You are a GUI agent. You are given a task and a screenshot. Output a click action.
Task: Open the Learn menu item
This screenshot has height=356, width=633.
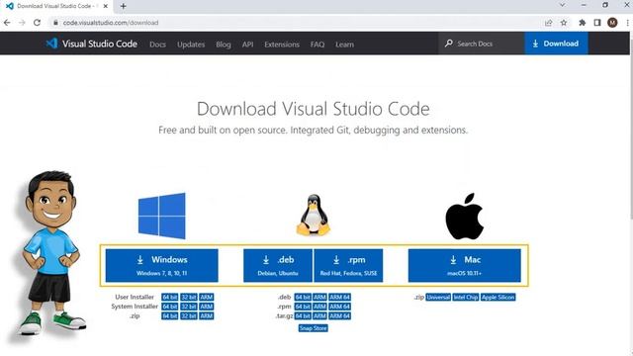(x=344, y=44)
